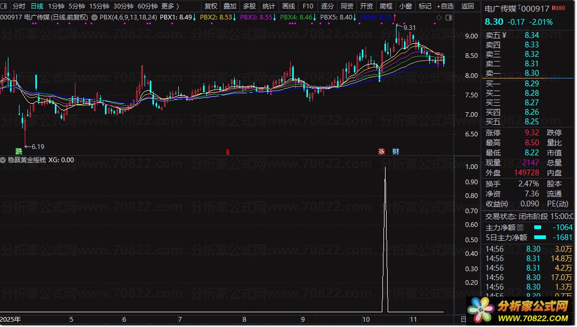Screen dimensions: 577x327
Task: Click the 14:56 trade of 17.0万
Action: 529,278
